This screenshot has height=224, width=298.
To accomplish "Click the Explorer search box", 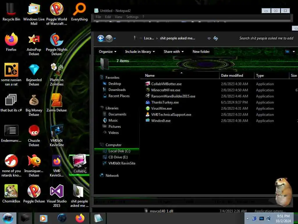I will tap(266, 38).
